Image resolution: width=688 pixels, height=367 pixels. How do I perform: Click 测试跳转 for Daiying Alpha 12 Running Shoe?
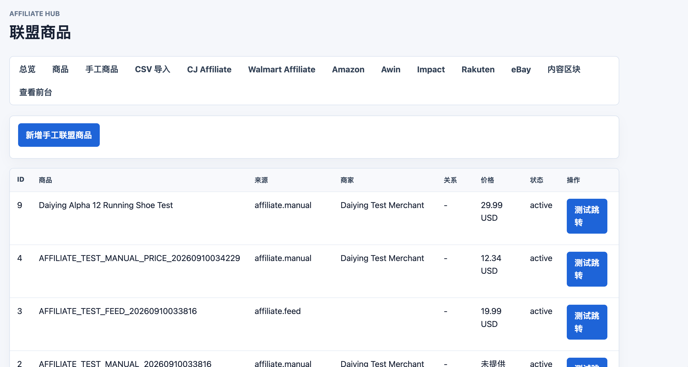point(587,216)
